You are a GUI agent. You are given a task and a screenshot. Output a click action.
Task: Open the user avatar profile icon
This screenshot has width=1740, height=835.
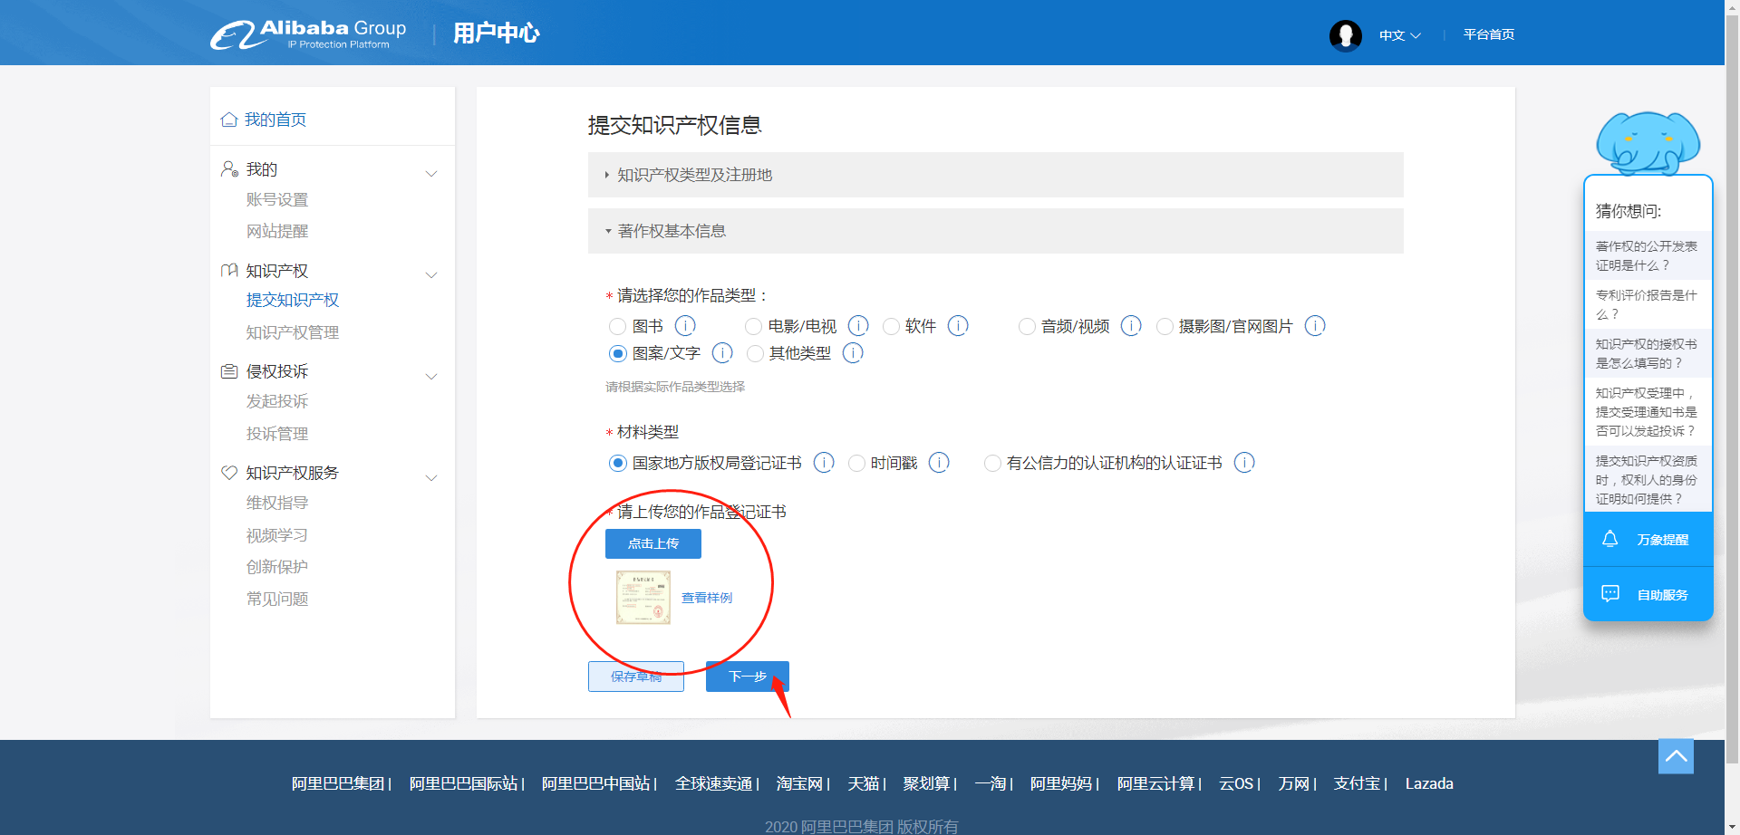[1346, 35]
